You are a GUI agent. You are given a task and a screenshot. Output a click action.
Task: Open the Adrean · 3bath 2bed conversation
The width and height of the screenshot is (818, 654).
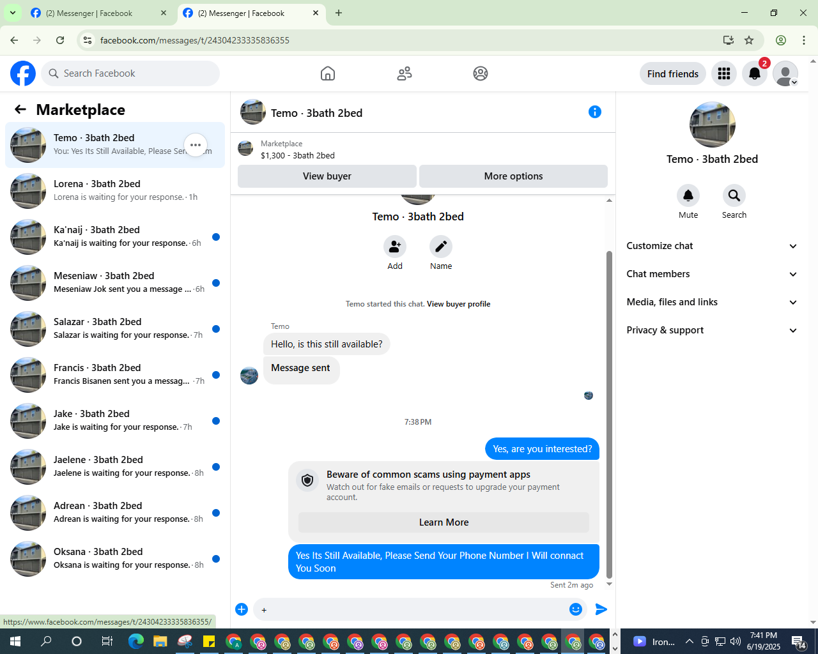115,513
